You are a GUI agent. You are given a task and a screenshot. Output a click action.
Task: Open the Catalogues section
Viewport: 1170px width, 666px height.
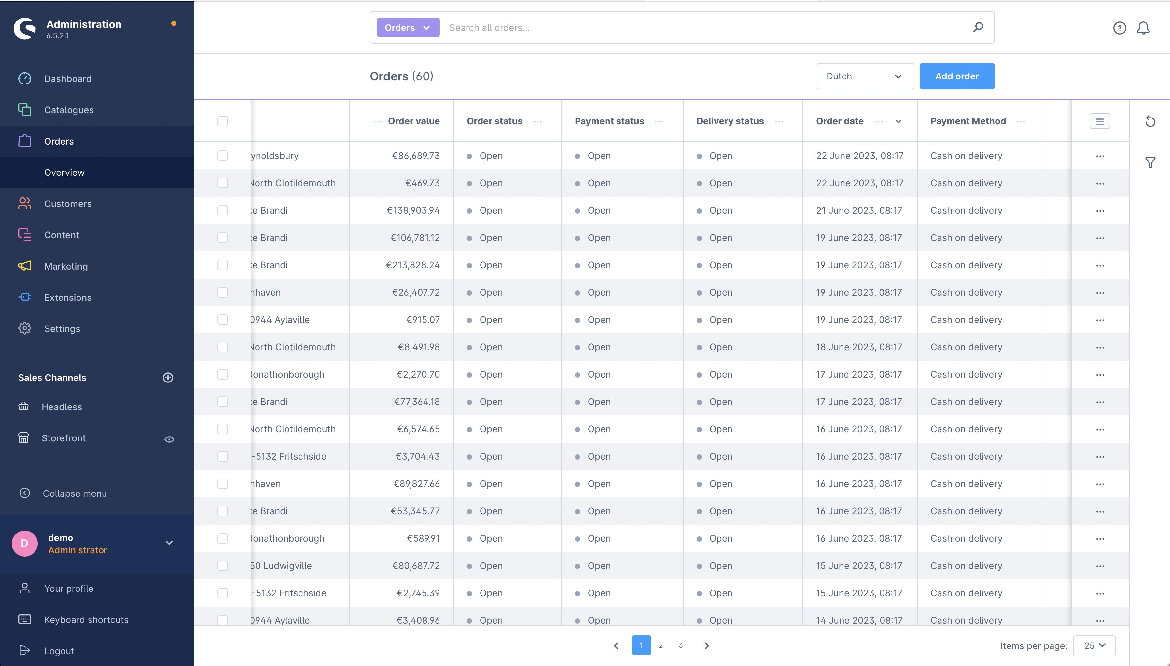(68, 110)
